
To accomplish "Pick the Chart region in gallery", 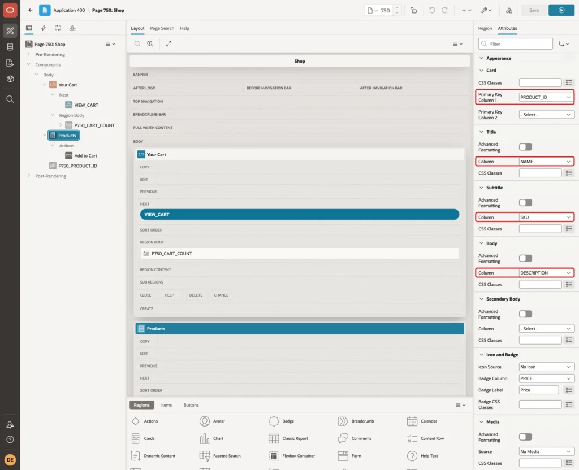I will [x=211, y=438].
